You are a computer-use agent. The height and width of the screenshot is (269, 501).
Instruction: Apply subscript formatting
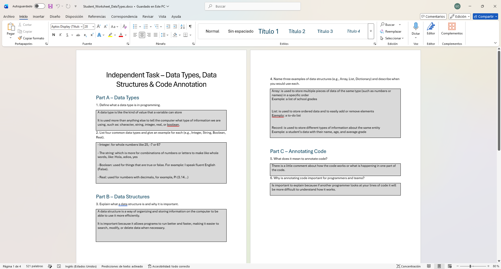point(85,35)
